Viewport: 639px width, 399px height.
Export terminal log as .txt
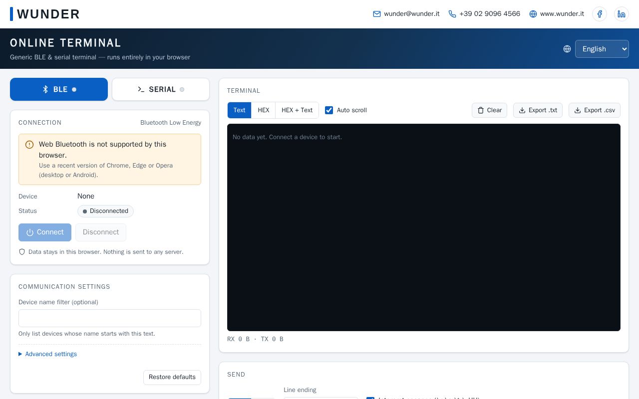538,110
